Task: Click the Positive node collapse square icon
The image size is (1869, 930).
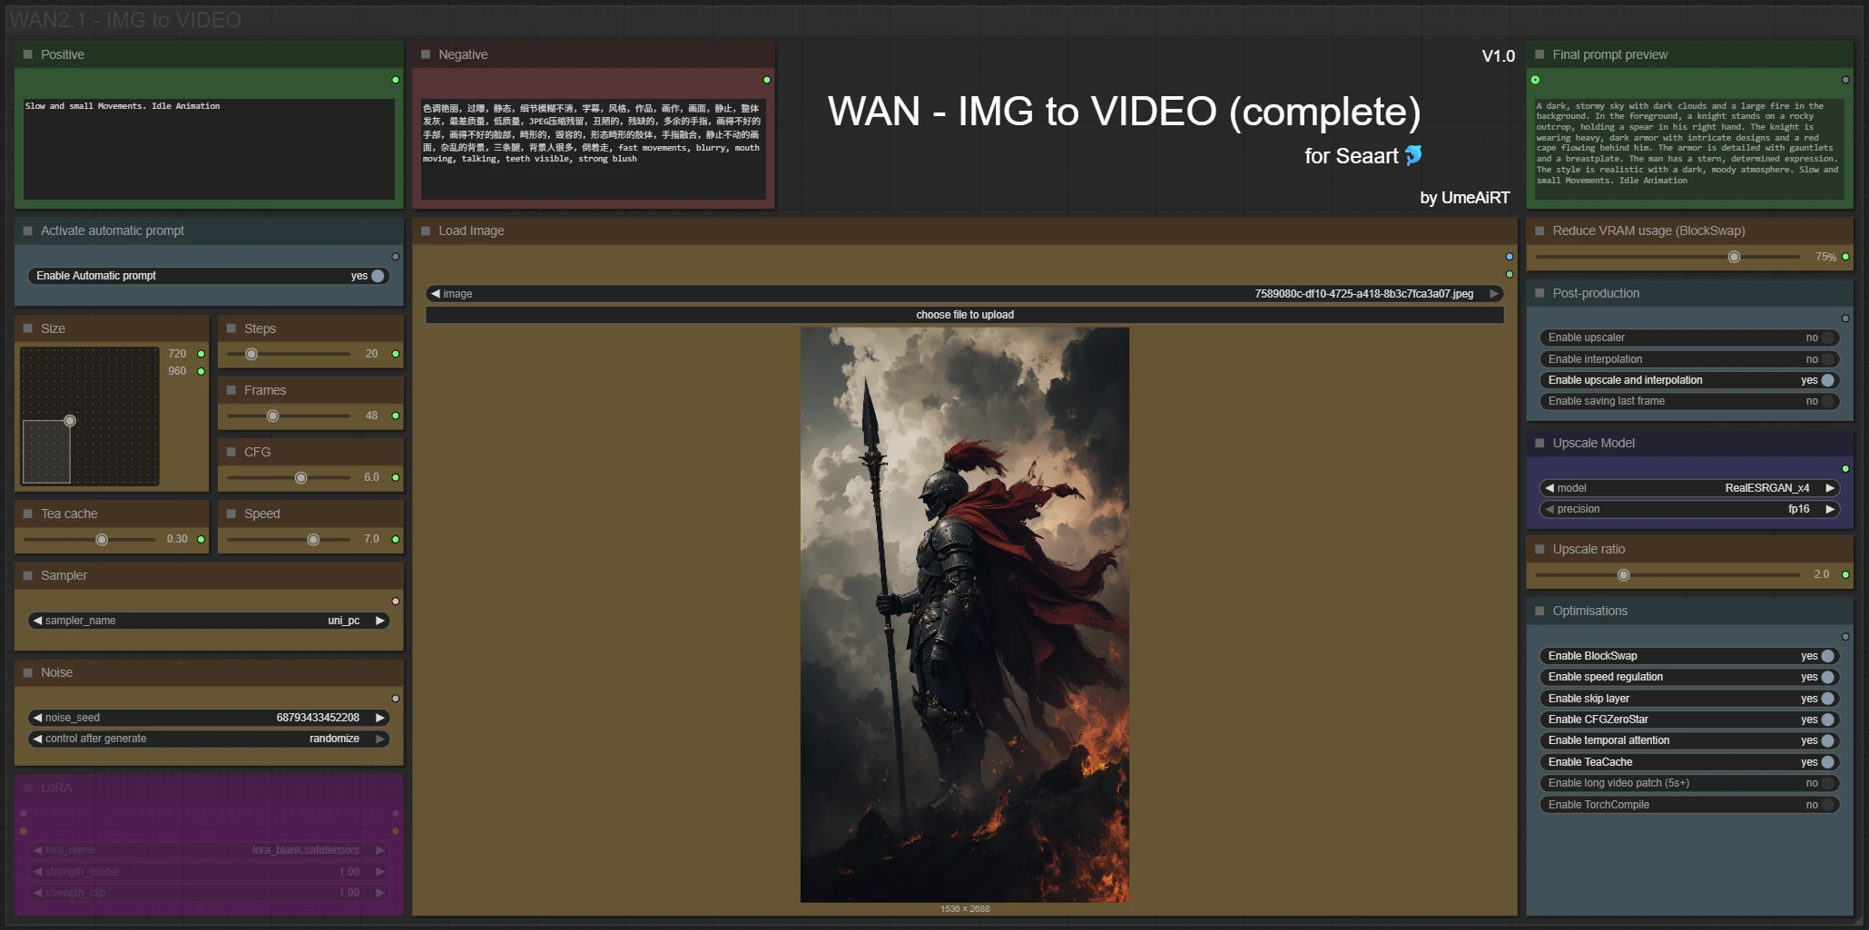Action: click(28, 54)
